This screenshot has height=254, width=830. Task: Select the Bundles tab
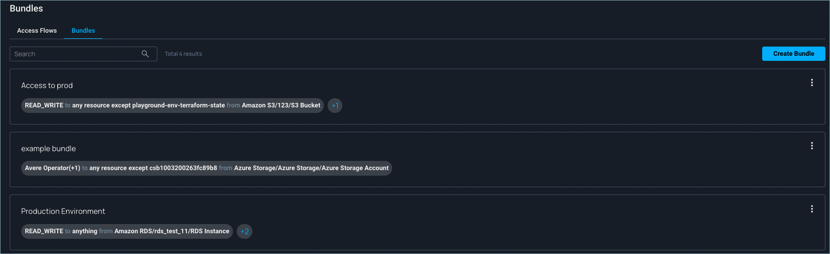point(83,30)
